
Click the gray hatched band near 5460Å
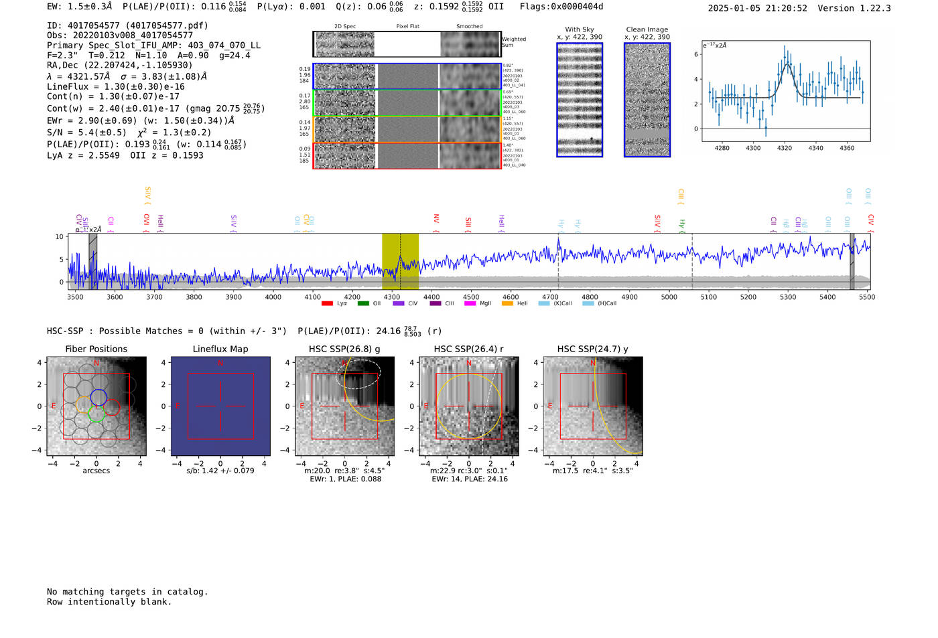click(x=852, y=261)
